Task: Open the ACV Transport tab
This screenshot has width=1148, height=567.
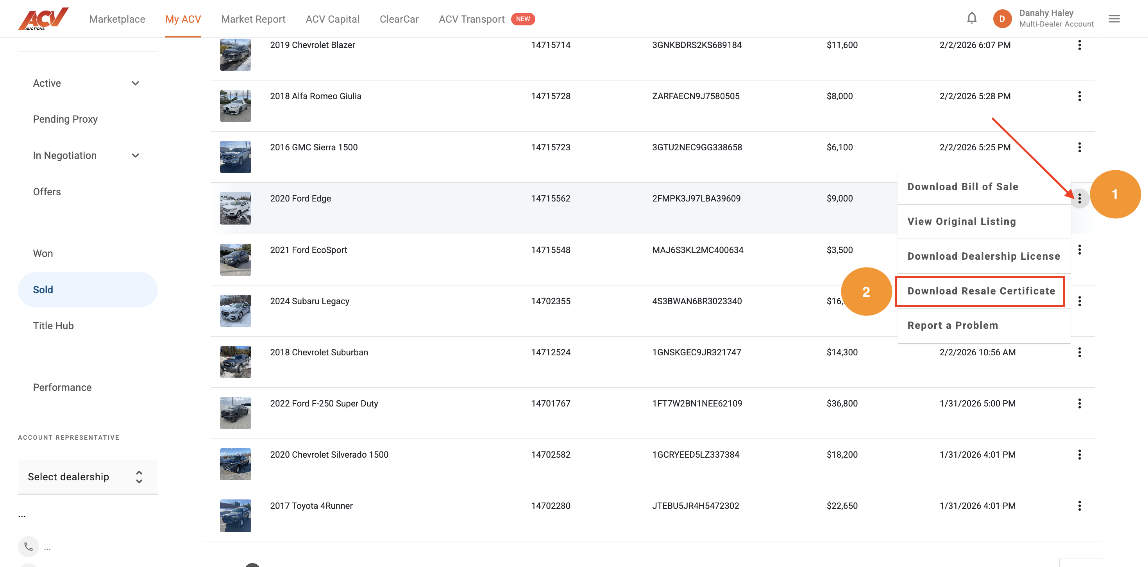Action: [472, 19]
